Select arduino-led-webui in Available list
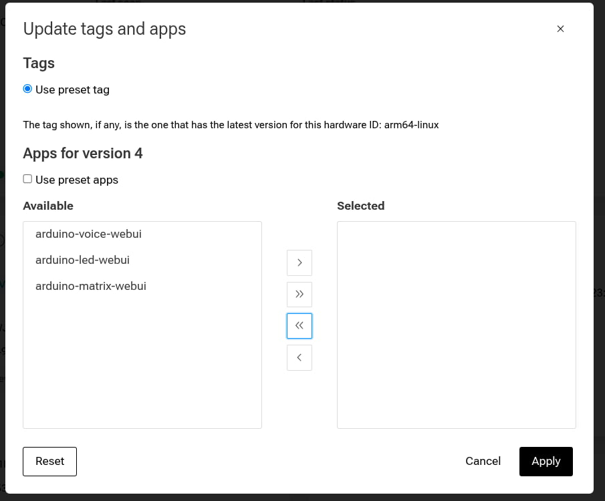 point(82,260)
